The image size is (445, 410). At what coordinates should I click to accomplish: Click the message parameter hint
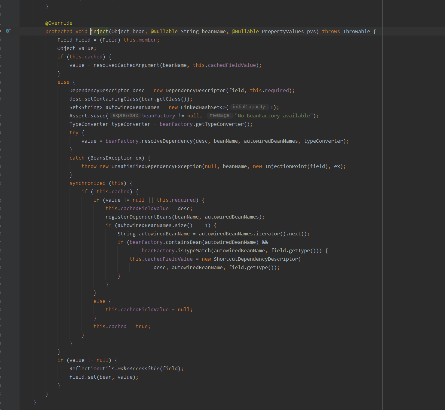pyautogui.click(x=220, y=115)
